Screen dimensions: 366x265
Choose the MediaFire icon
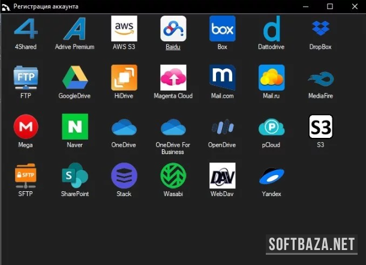coord(320,78)
